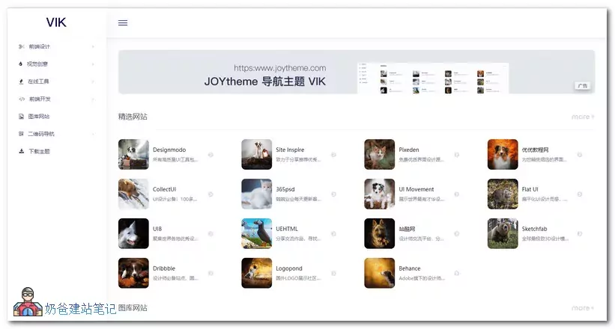Viewport: 615px width, 329px height.
Task: Click the arrow icon beside Site Inspire
Action: point(334,155)
